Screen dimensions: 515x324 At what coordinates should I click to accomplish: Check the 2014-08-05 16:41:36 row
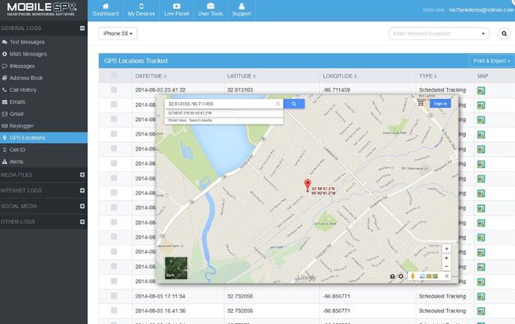pos(114,311)
